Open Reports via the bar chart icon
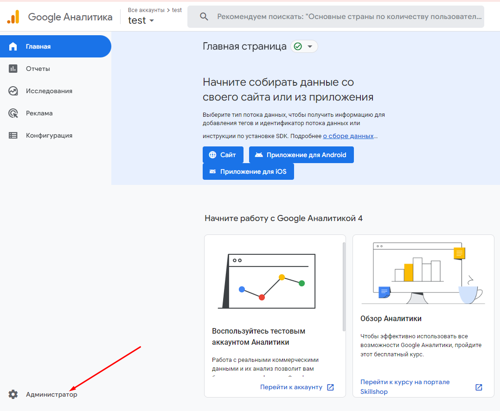The height and width of the screenshot is (411, 500). coord(13,69)
